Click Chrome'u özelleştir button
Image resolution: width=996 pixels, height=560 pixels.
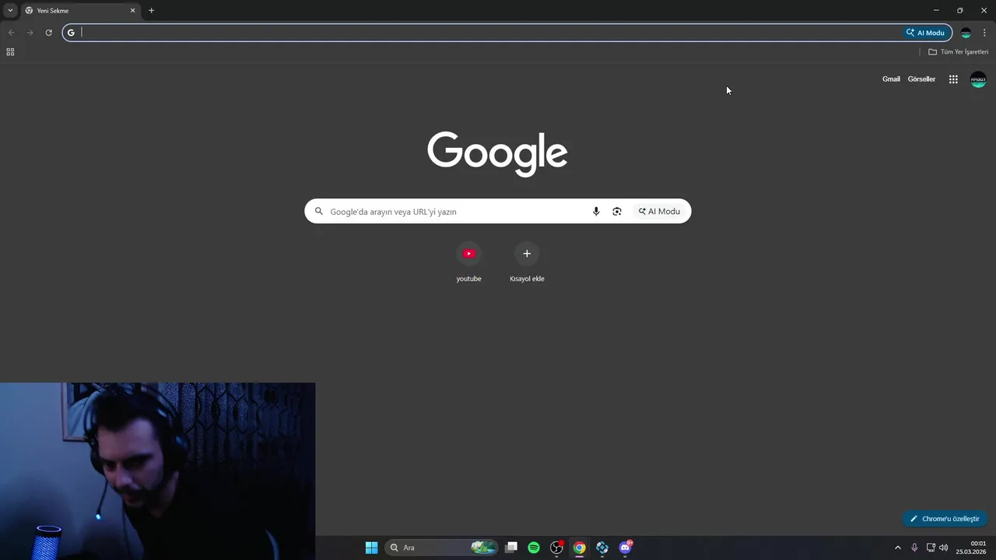[945, 519]
